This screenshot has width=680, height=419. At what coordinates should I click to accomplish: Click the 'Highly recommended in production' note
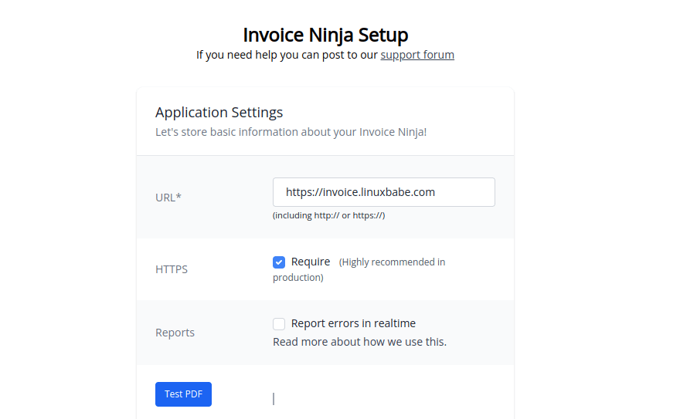tap(392, 262)
